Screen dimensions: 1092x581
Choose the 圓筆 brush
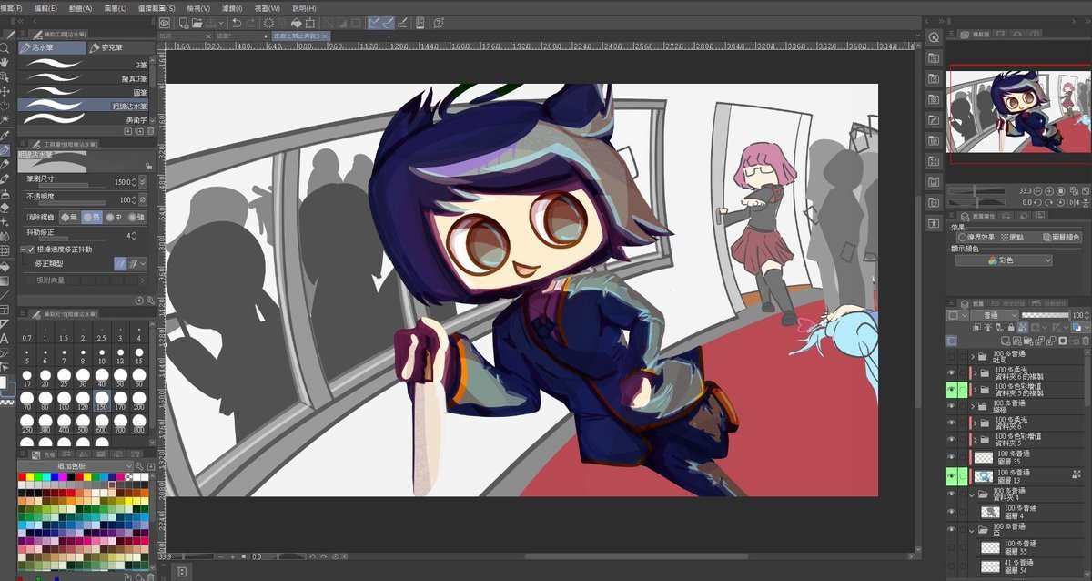[x=84, y=92]
